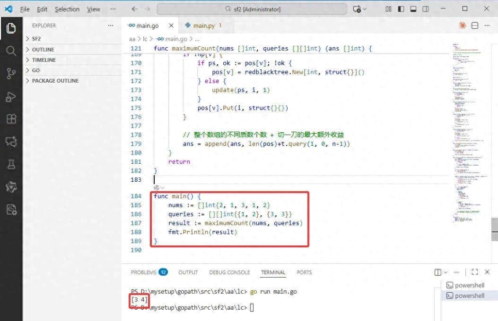Toggle the bottom panel visibility

point(413,9)
